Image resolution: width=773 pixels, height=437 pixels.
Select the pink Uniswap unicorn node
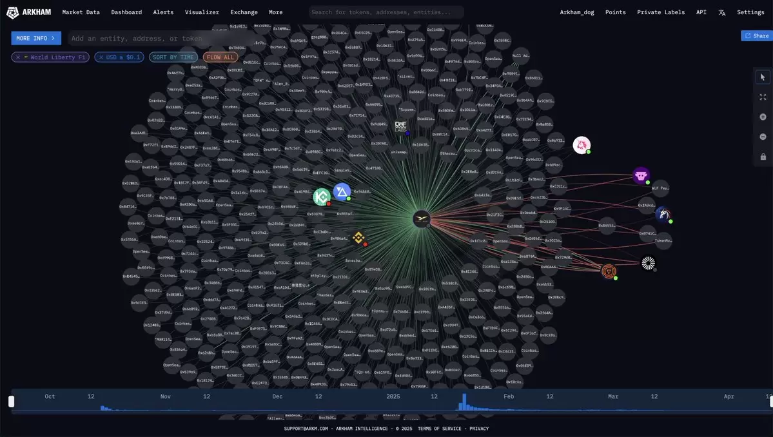(582, 145)
